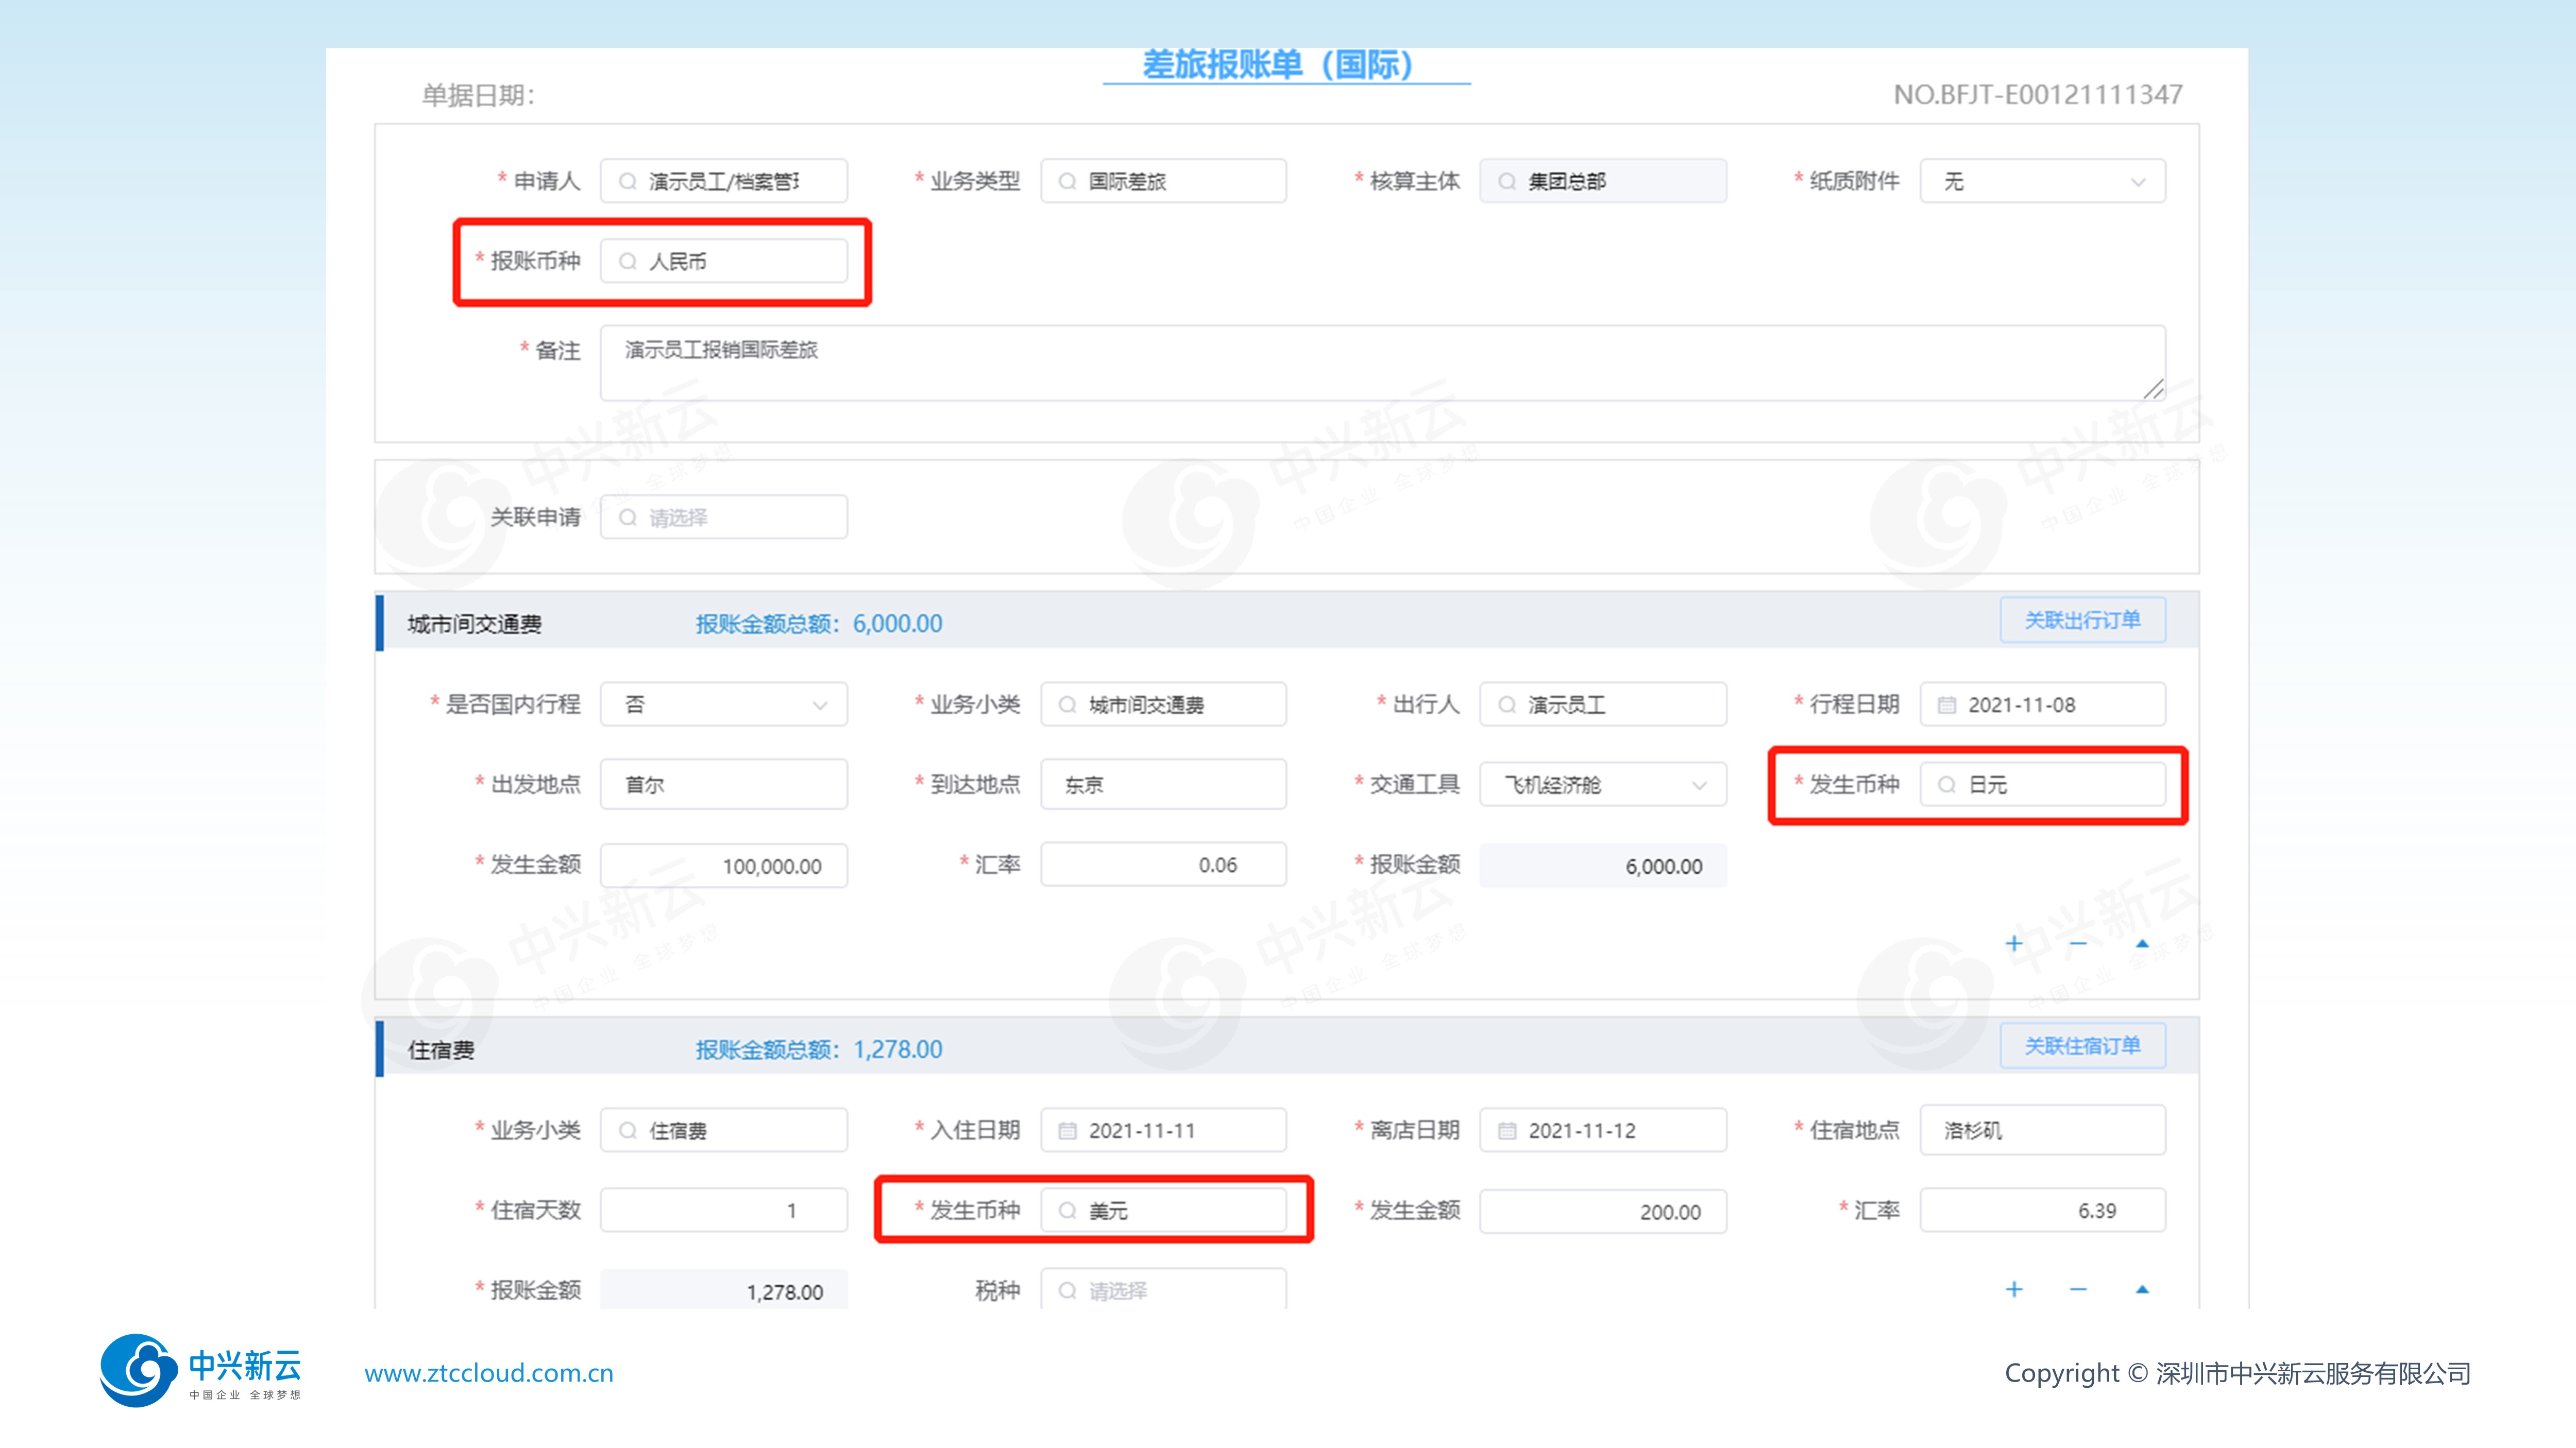
Task: Open the calendar icon for 行程日期
Action: coord(1946,705)
